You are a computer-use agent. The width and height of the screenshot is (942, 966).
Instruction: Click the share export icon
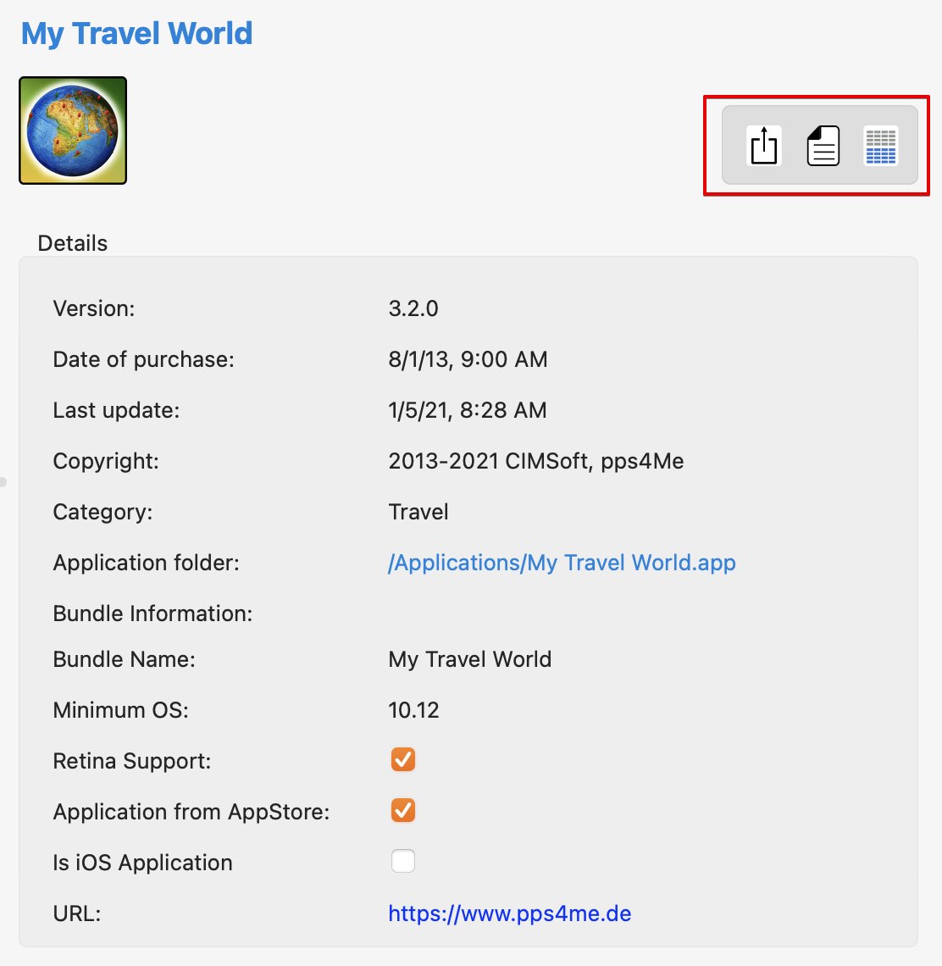[x=763, y=146]
